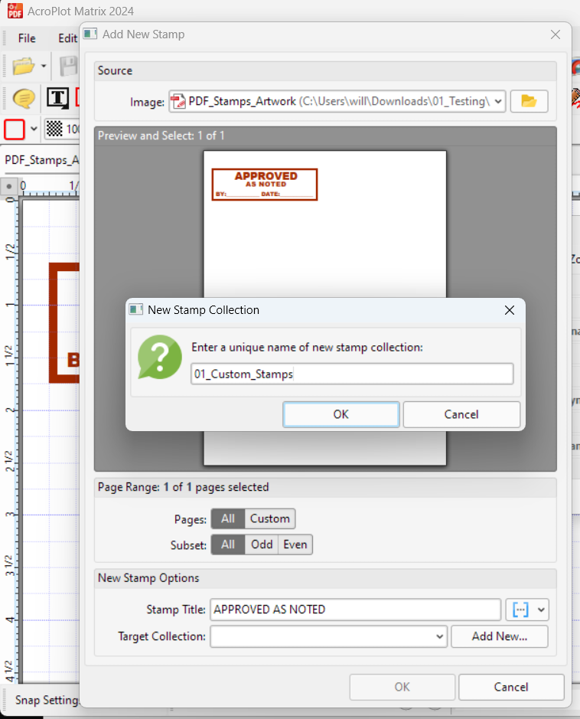Screen dimensions: 580x719
Task: Select the Text Box tool icon
Action: [x=57, y=98]
